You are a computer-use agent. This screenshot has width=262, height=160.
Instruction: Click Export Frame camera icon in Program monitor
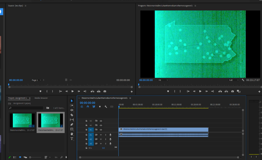(x=232, y=91)
